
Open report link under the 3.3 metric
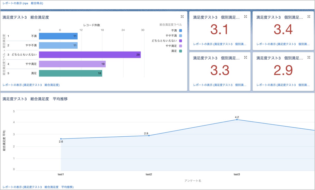point(220,85)
